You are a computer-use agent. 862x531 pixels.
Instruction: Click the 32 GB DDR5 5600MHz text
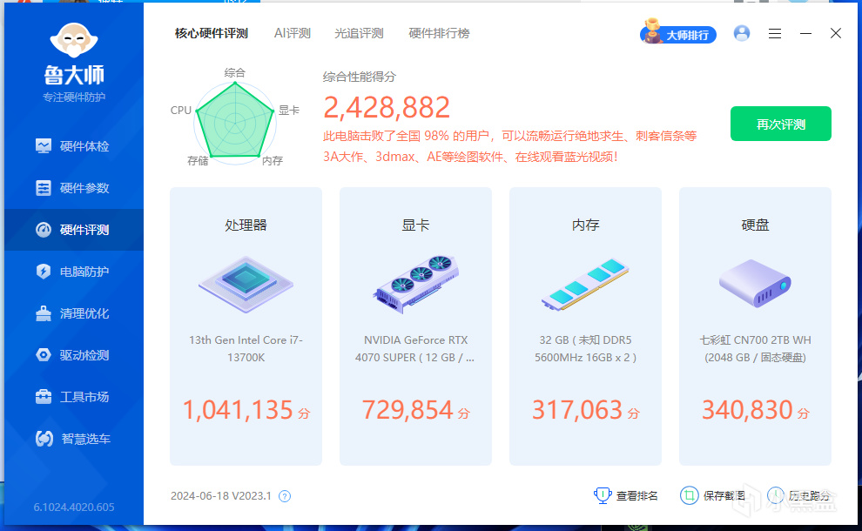point(585,348)
